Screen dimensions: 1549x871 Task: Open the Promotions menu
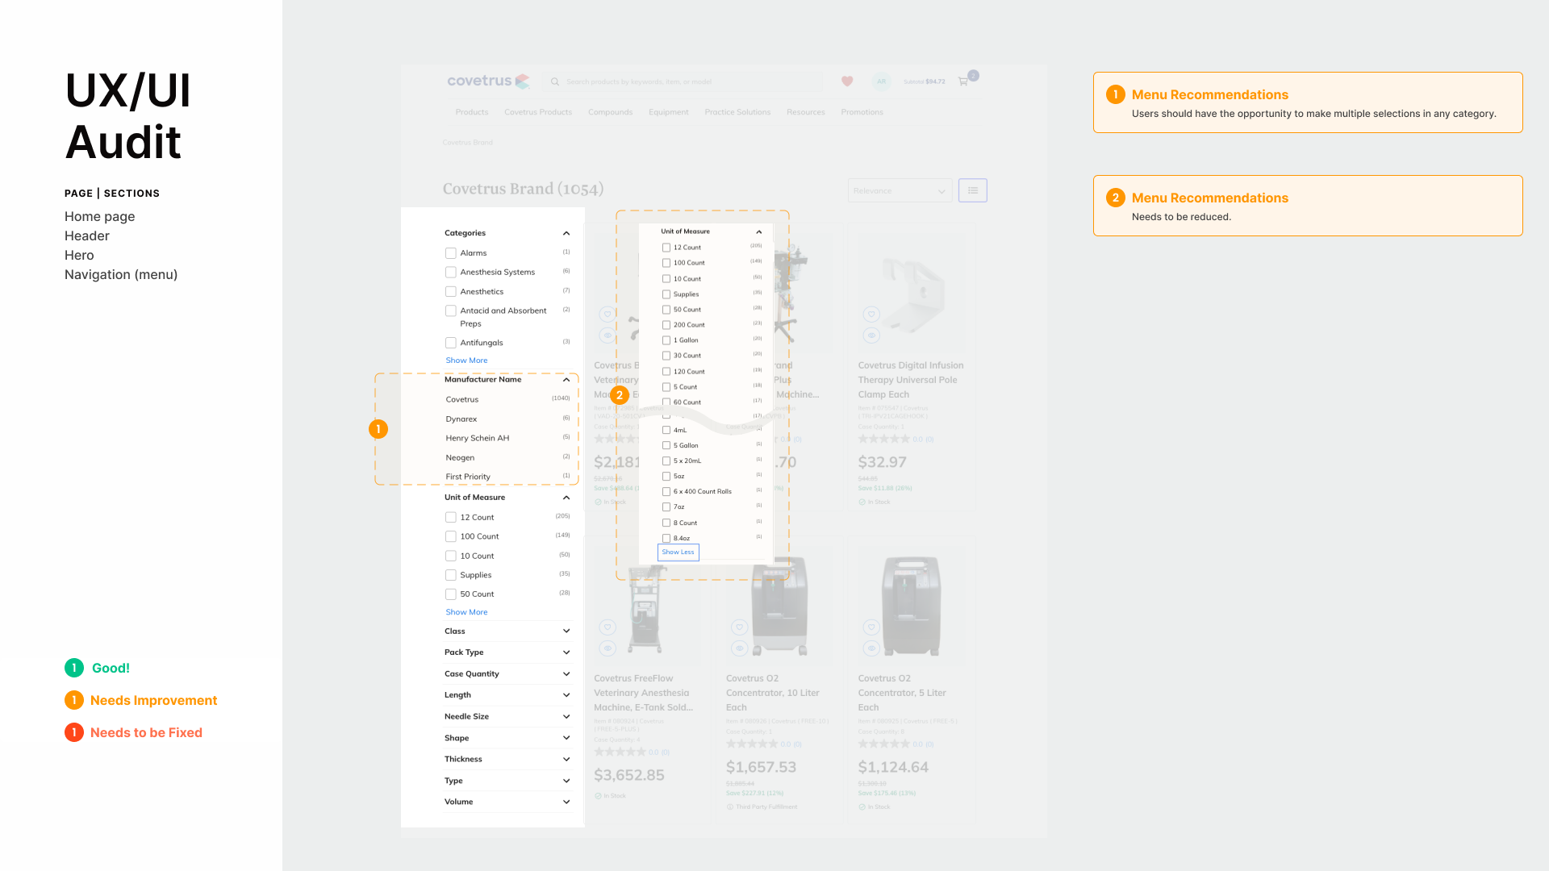(862, 112)
